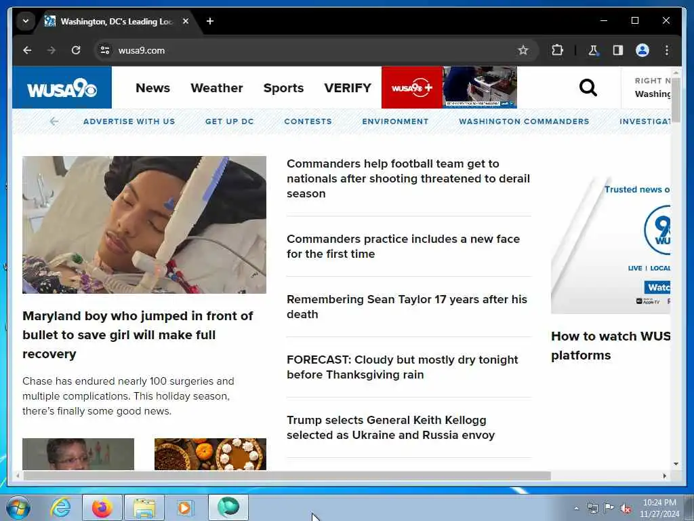Screen dimensions: 694x521
Task: Open the thumbnail of person with glasses
Action: (x=79, y=454)
